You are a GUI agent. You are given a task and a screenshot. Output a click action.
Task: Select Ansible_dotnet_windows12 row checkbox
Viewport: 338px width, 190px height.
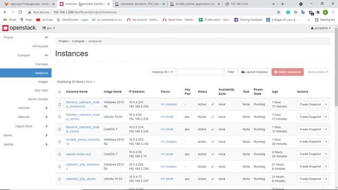(60, 142)
